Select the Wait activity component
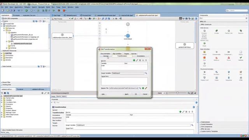The width and height of the screenshot is (249, 140). point(204,65)
